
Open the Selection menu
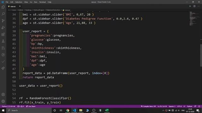(19, 2)
